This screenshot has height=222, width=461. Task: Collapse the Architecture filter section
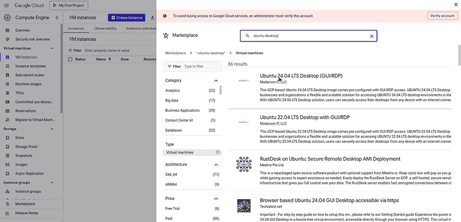(x=216, y=165)
